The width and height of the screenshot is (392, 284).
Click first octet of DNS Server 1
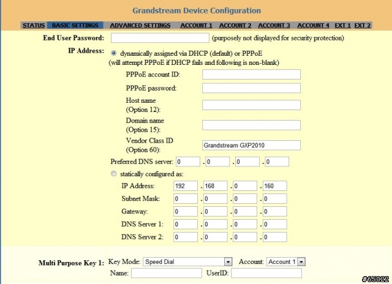point(186,224)
